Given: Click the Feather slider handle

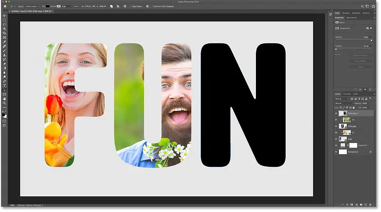Looking at the screenshot, I should pyautogui.click(x=336, y=49).
